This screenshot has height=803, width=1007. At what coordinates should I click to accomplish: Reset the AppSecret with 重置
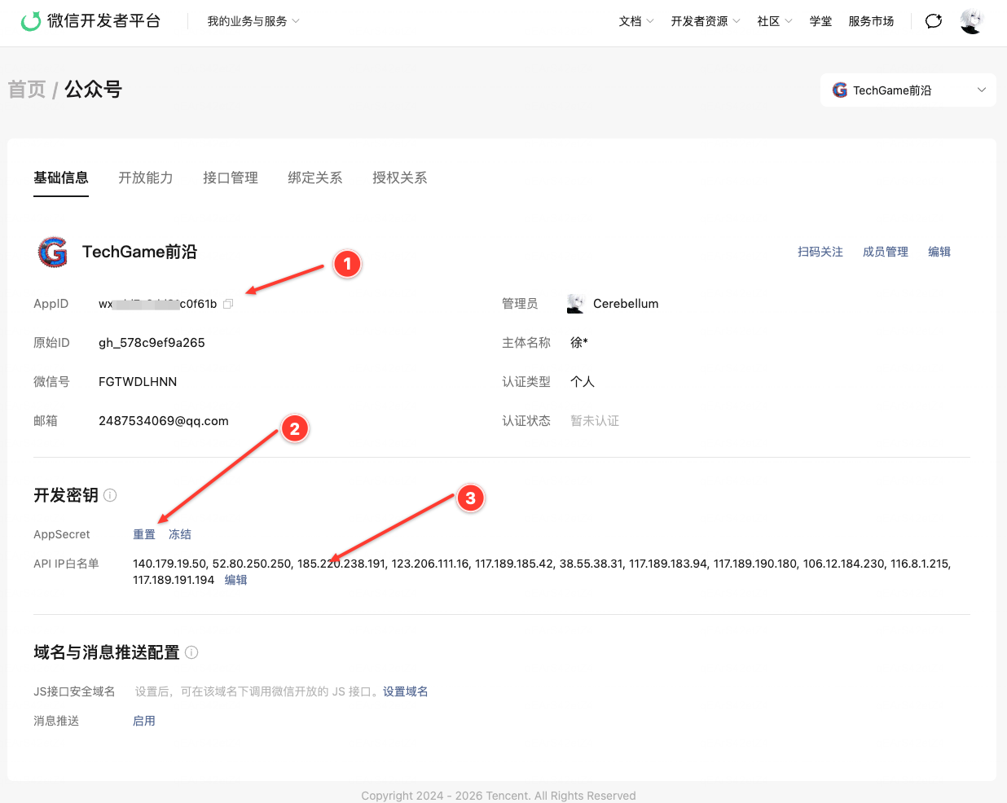[x=144, y=534]
